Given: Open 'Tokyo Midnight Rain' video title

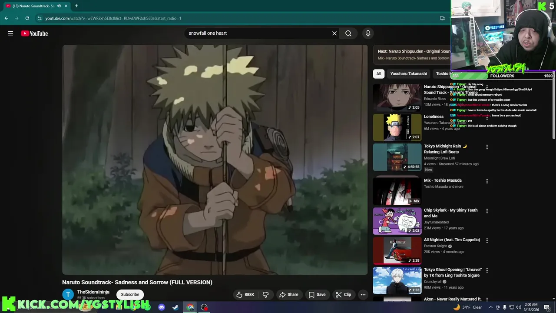Looking at the screenshot, I should tap(445, 149).
